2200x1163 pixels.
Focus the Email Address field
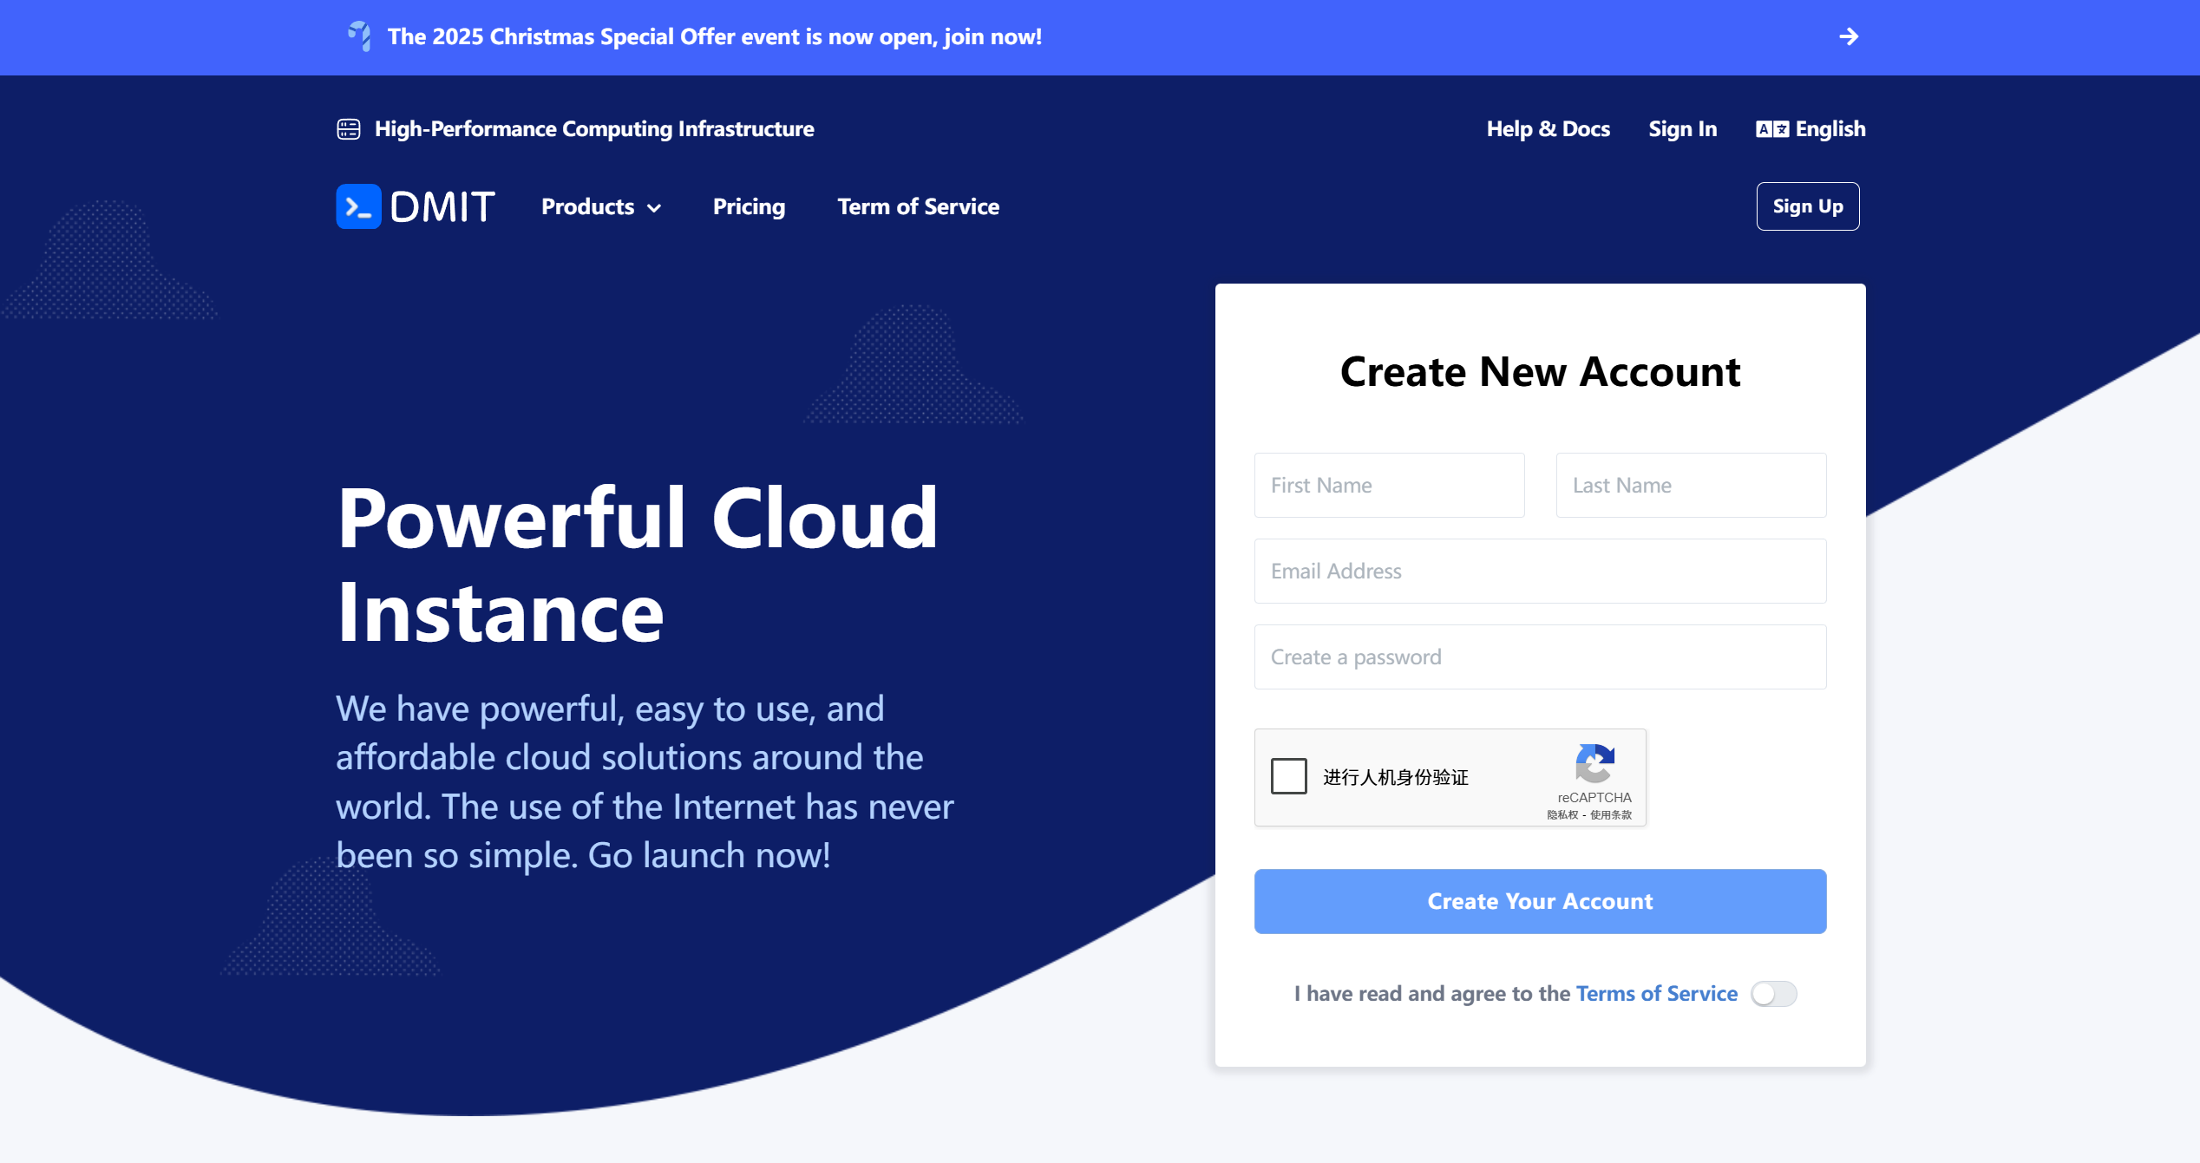(x=1540, y=571)
